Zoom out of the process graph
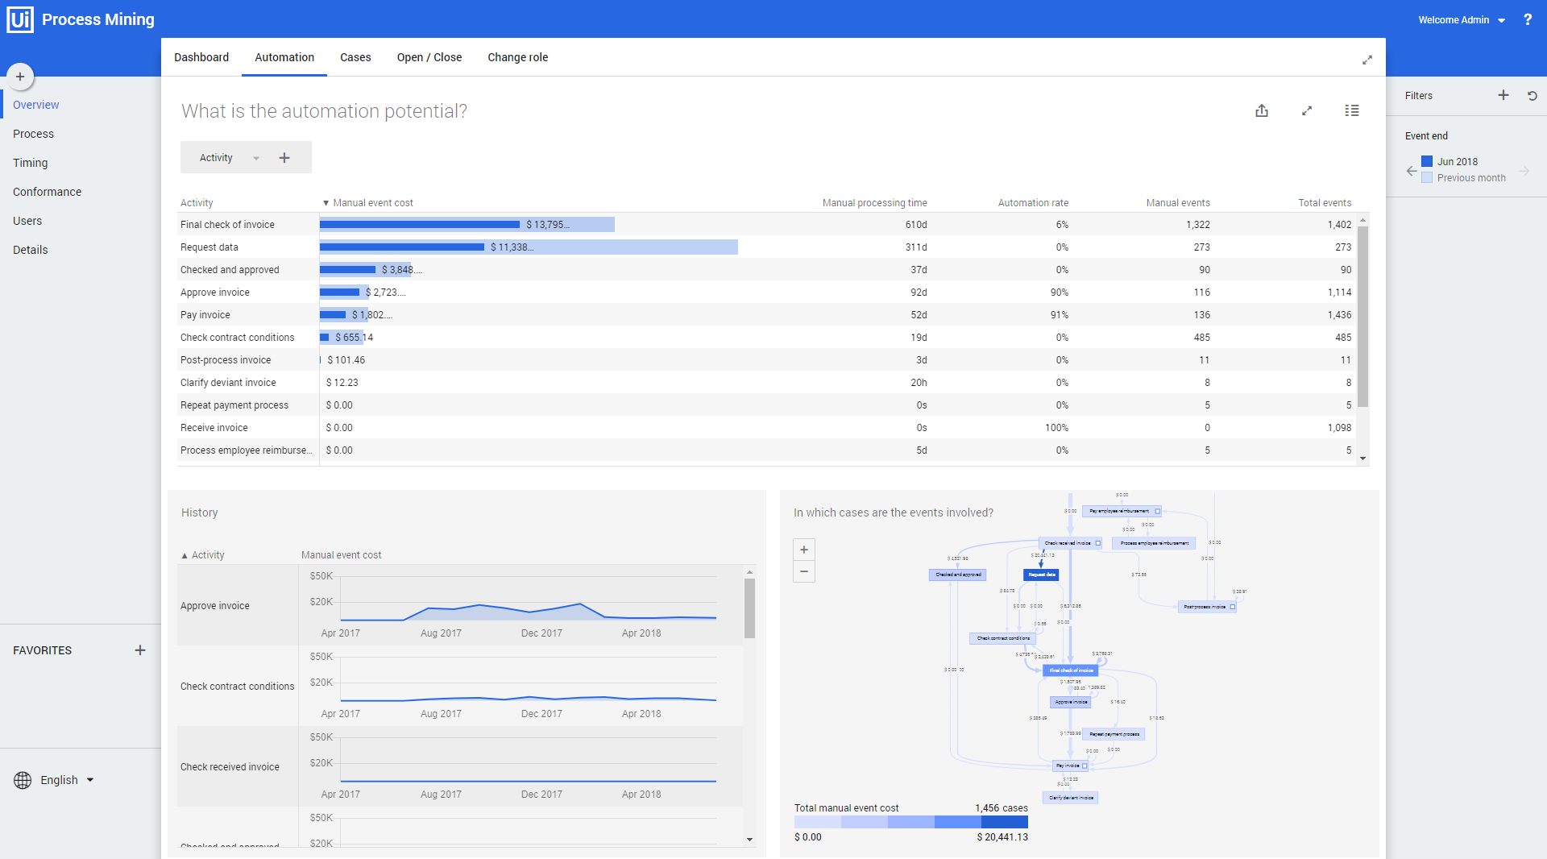 tap(804, 571)
